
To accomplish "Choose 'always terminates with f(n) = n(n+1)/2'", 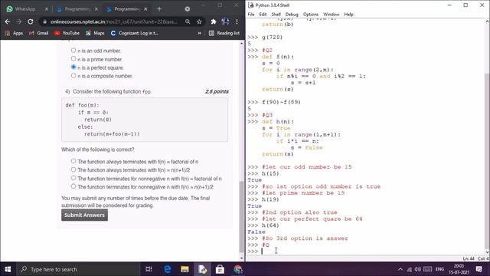I will pyautogui.click(x=73, y=169).
